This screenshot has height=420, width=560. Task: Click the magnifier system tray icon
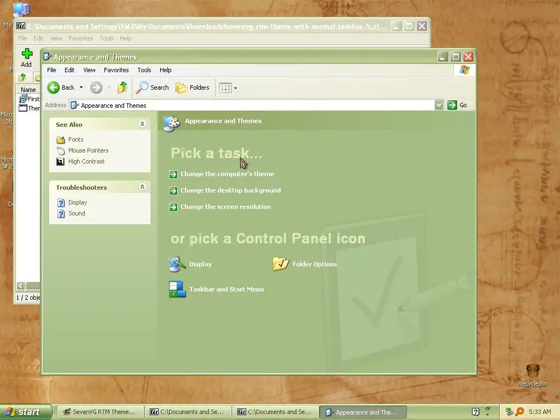click(x=520, y=412)
